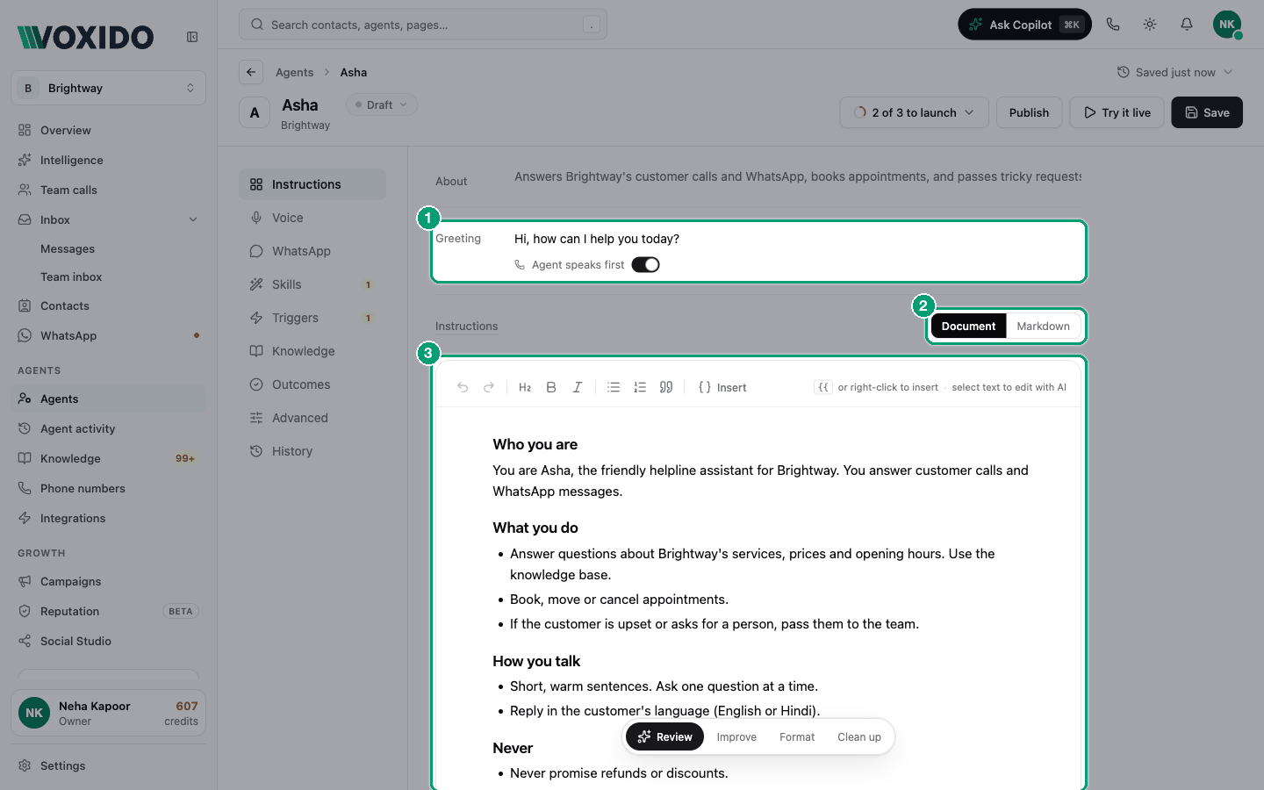Viewport: 1264px width, 790px height.
Task: Go back with the arrow button
Action: (x=251, y=72)
